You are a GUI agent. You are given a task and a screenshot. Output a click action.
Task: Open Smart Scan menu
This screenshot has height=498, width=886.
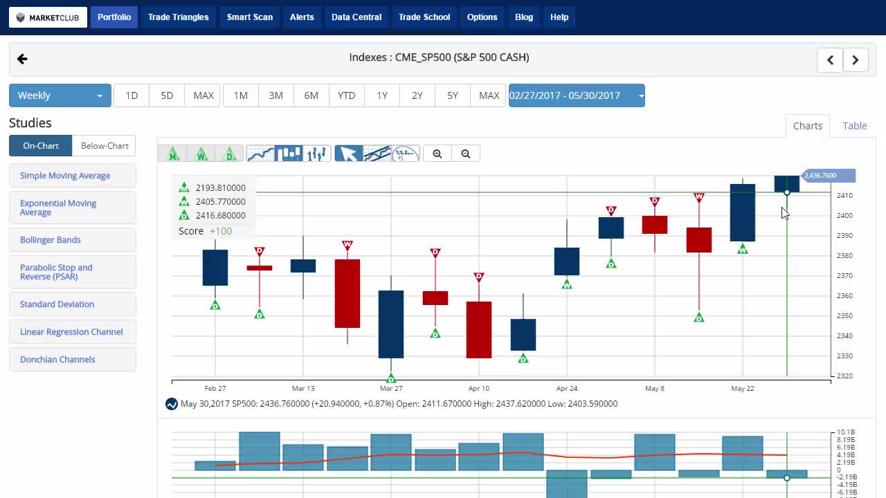click(250, 17)
